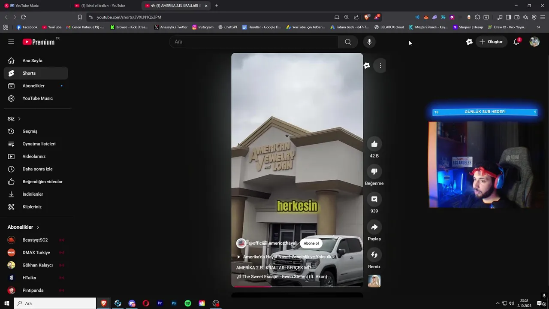The image size is (549, 309).
Task: Open the comments showing 939
Action: pyautogui.click(x=374, y=199)
